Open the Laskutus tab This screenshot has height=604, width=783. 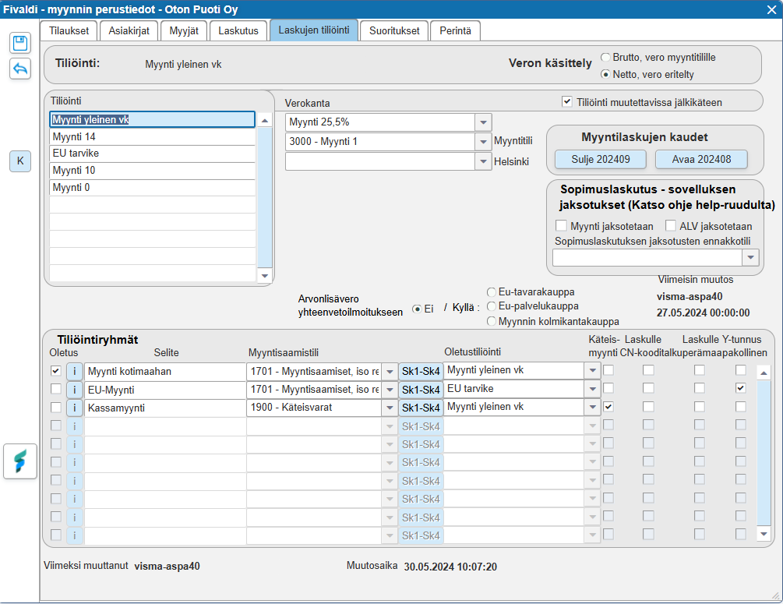(238, 31)
